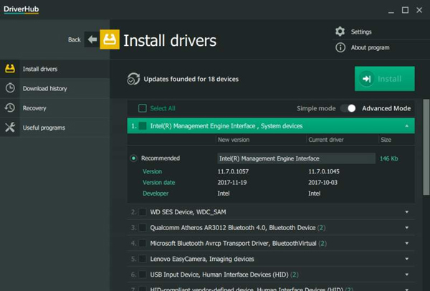Check Intel(R) Management Engine Interface checkbox
This screenshot has height=291, width=430.
coord(143,126)
